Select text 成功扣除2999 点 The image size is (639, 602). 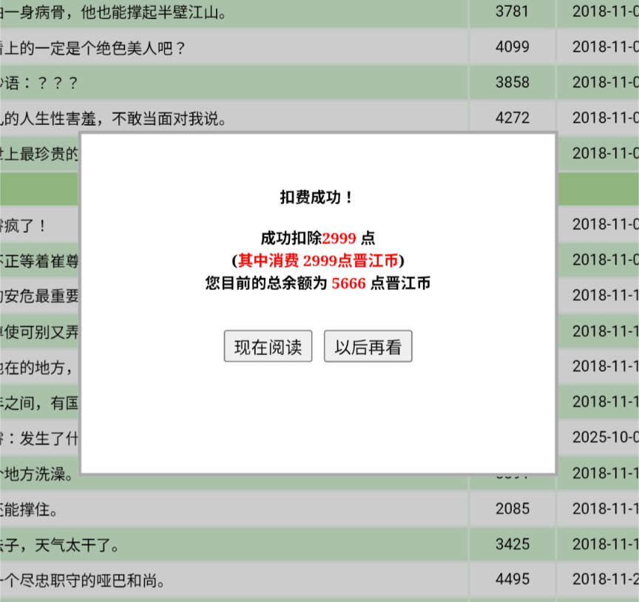pos(318,238)
